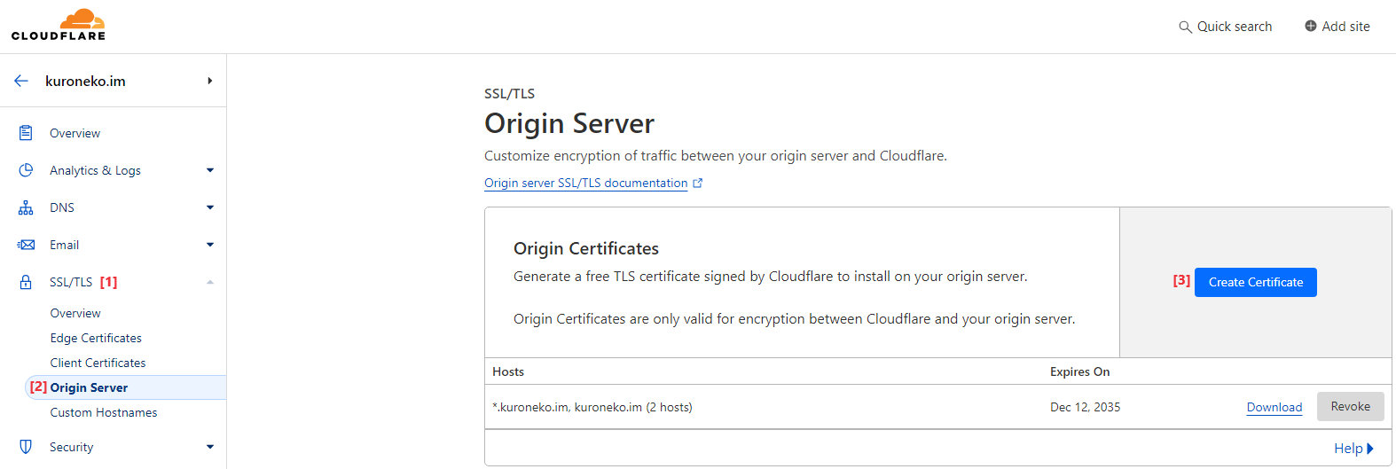Click the Cloudflare logo
Image resolution: width=1396 pixels, height=469 pixels.
point(59,25)
